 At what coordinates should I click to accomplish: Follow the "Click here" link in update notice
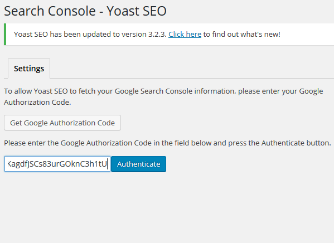click(185, 35)
